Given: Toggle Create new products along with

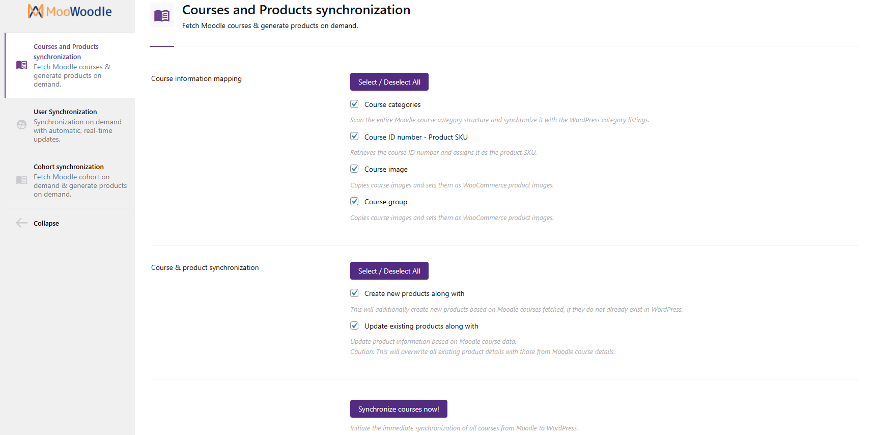Looking at the screenshot, I should pos(354,293).
